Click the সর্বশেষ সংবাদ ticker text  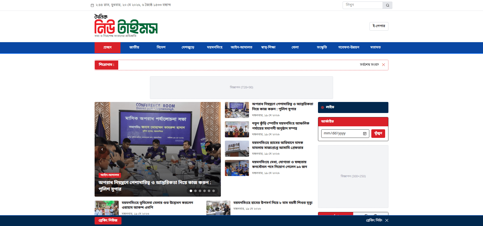(369, 65)
